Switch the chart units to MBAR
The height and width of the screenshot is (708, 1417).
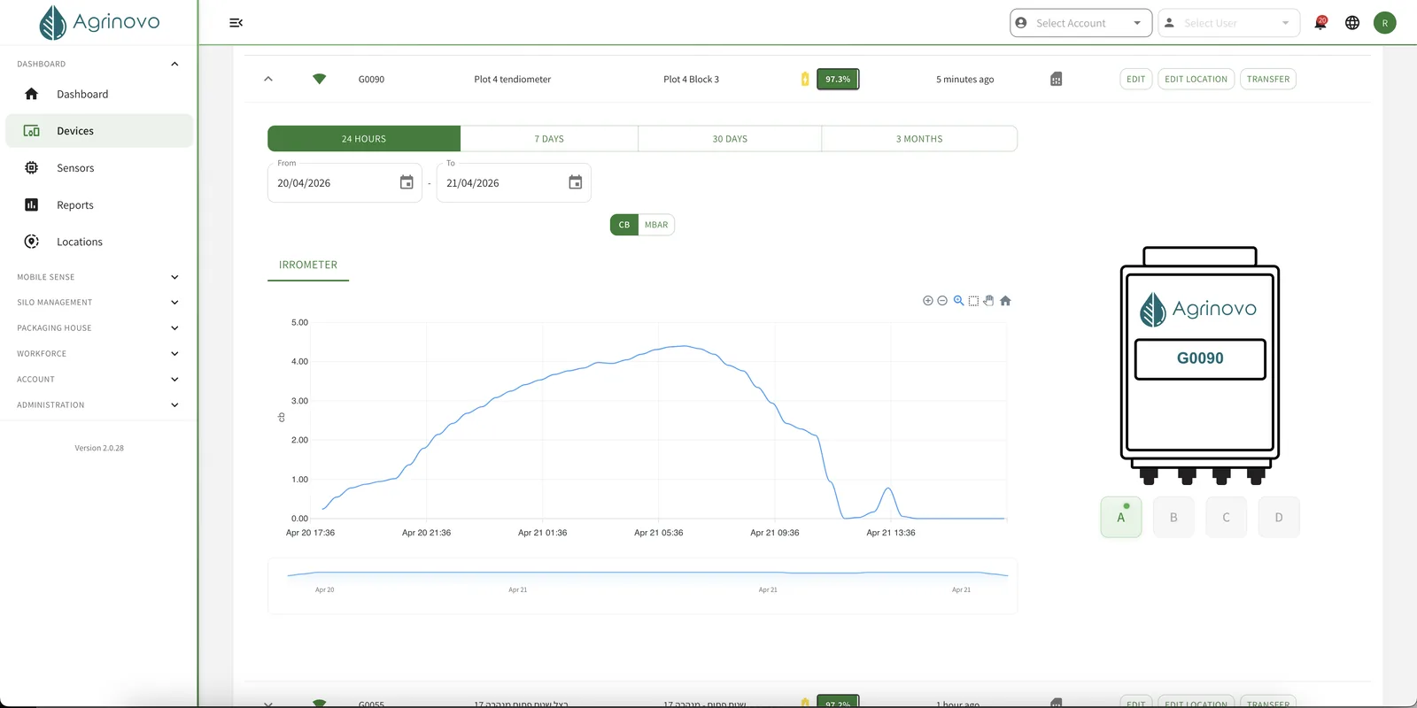[x=656, y=225]
